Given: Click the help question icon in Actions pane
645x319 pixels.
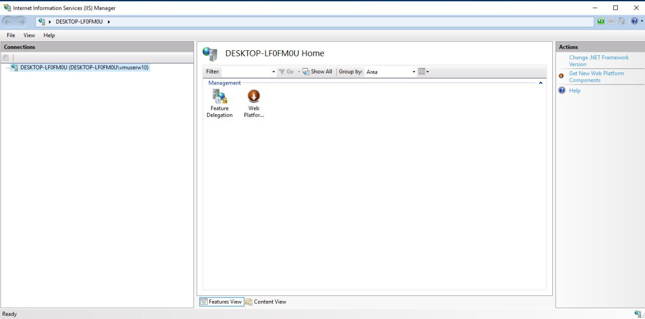Looking at the screenshot, I should coord(562,91).
